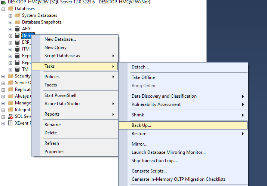Click the SQL Server Agent icon
This screenshot has width=267, height=186.
tap(10, 116)
